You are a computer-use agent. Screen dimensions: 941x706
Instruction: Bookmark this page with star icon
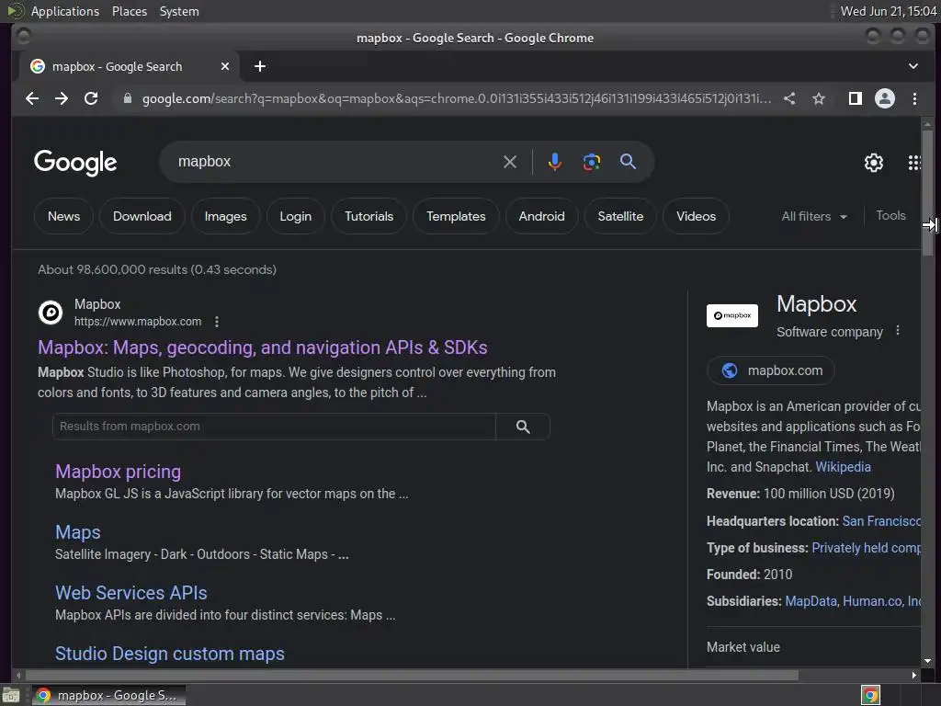(x=819, y=98)
